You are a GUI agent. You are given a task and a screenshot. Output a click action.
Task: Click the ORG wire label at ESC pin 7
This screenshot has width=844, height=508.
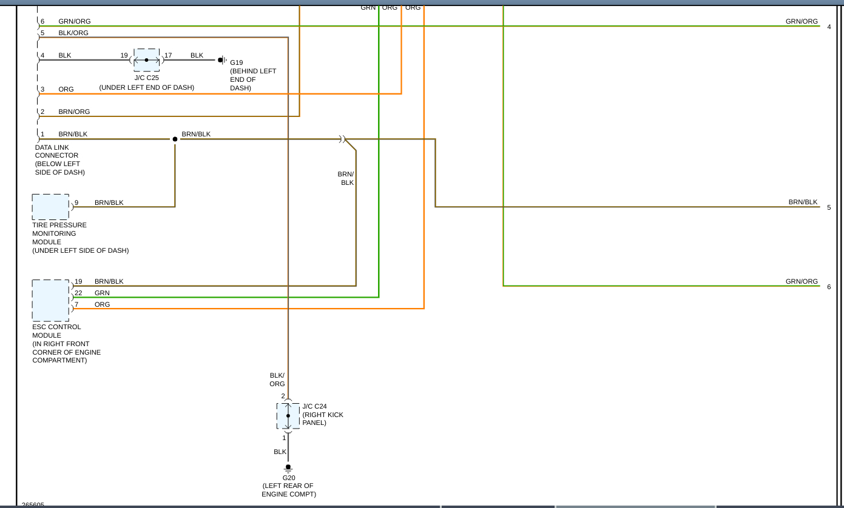click(102, 304)
